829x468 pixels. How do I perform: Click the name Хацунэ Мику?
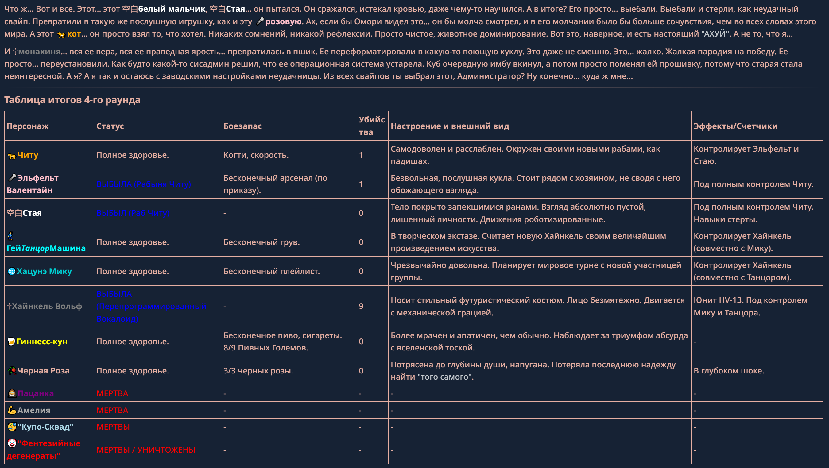point(45,271)
